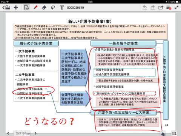Tap the 介護予防・生活支援サービス事業 header
The image size is (181, 136).
pyautogui.click(x=123, y=113)
